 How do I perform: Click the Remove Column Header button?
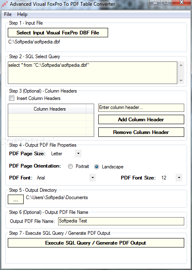(x=141, y=132)
